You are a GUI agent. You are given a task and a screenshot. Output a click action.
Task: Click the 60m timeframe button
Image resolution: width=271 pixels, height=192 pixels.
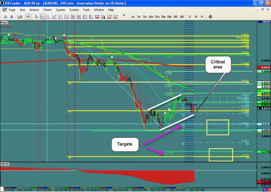(169, 17)
